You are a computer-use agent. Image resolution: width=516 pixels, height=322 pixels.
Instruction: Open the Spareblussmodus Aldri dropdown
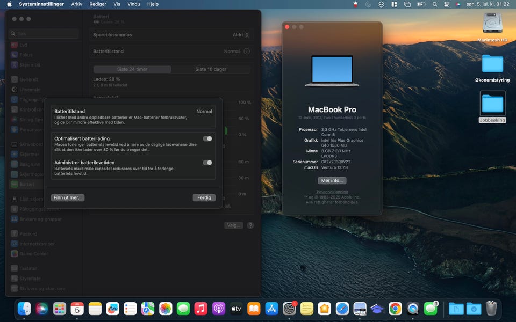(241, 35)
